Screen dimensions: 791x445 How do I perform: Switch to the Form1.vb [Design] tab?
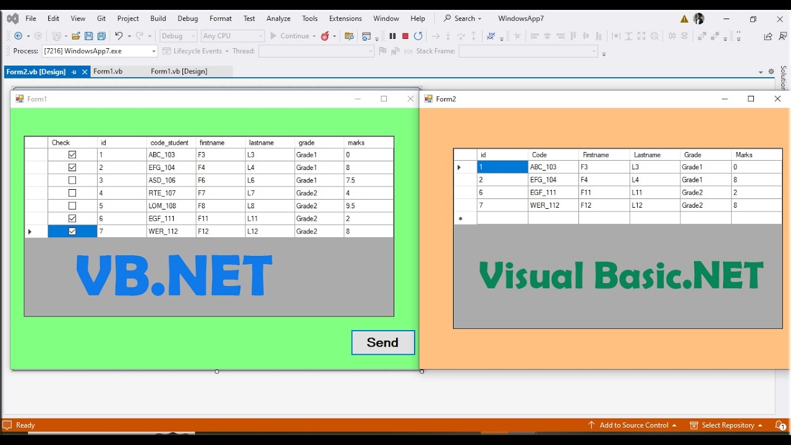point(179,71)
